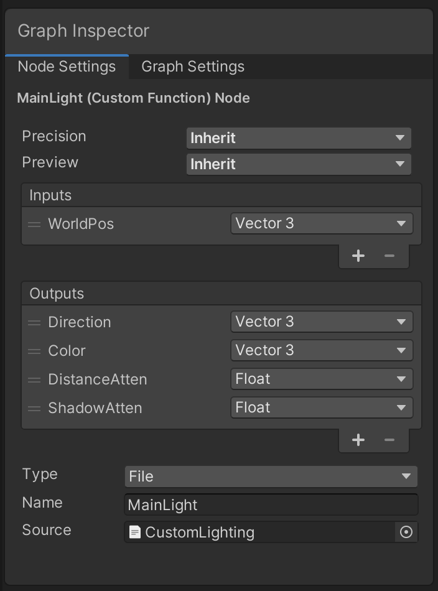438x591 pixels.
Task: Click the Outputs remove (−) button
Action: pyautogui.click(x=389, y=440)
